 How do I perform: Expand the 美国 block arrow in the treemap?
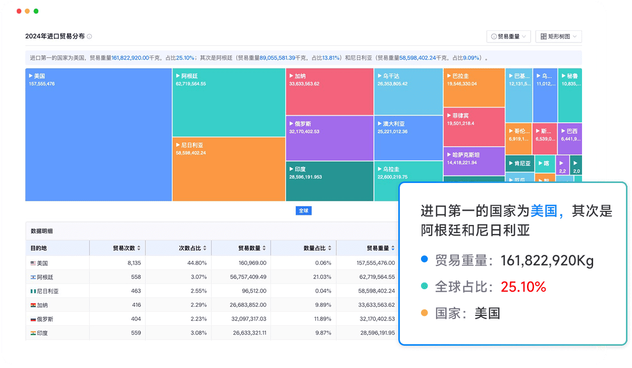coord(31,76)
